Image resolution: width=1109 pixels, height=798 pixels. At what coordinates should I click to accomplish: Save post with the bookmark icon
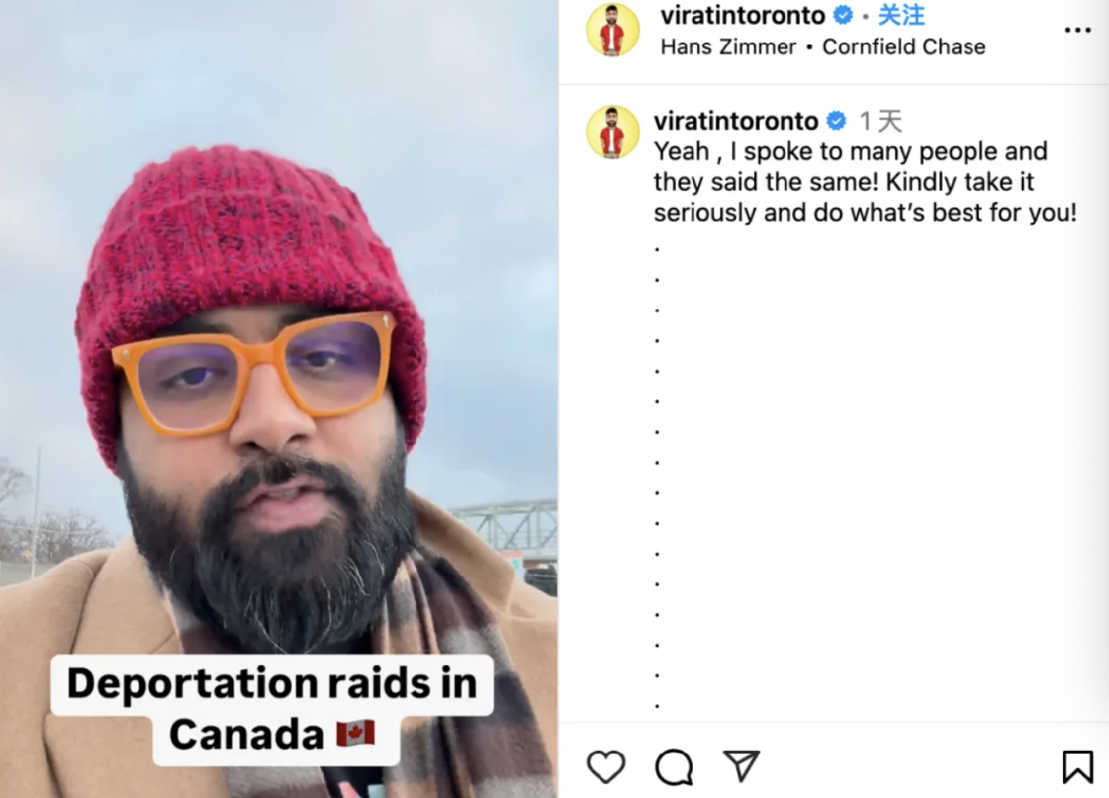1077,767
